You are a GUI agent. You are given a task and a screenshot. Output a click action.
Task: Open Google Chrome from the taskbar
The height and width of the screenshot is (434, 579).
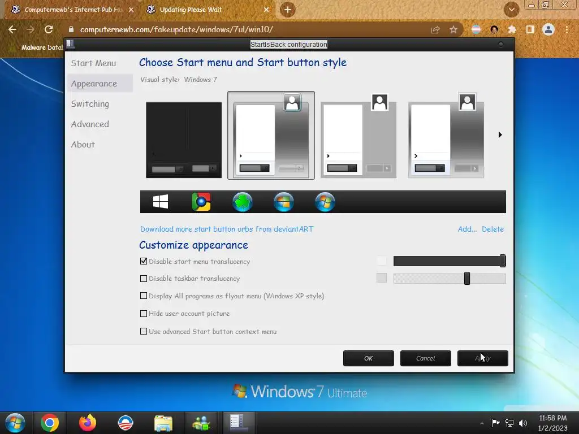pyautogui.click(x=50, y=423)
